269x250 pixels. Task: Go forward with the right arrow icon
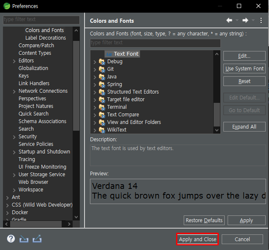(x=245, y=20)
